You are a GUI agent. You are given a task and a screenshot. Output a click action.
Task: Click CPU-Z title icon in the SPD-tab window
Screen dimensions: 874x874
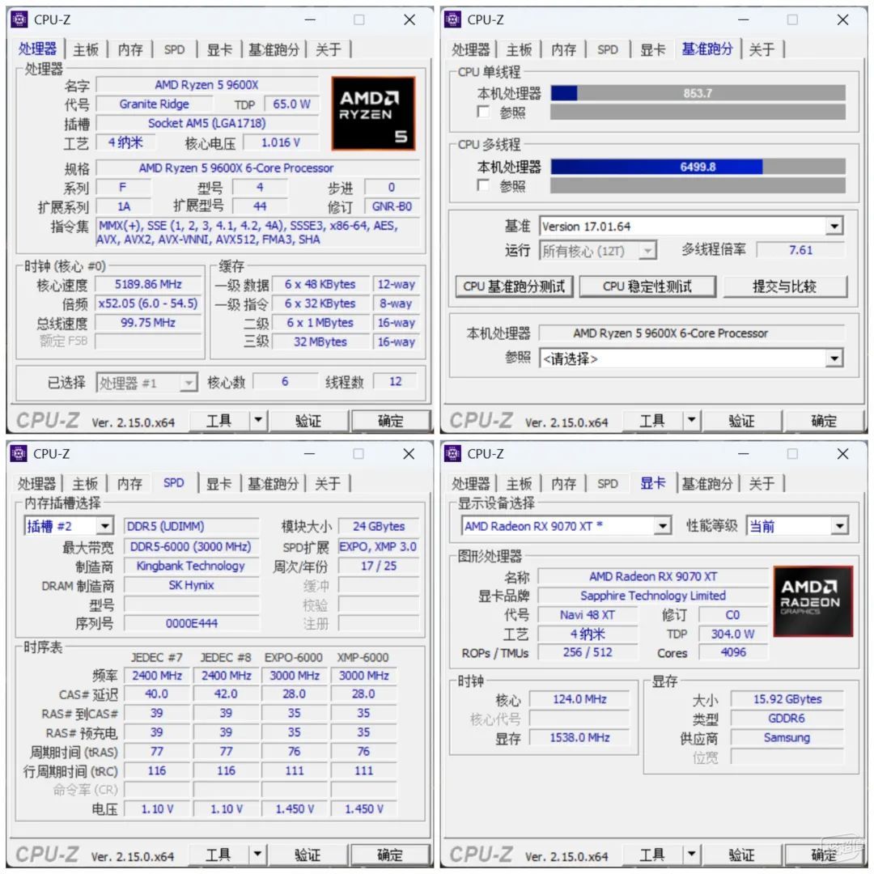[19, 454]
